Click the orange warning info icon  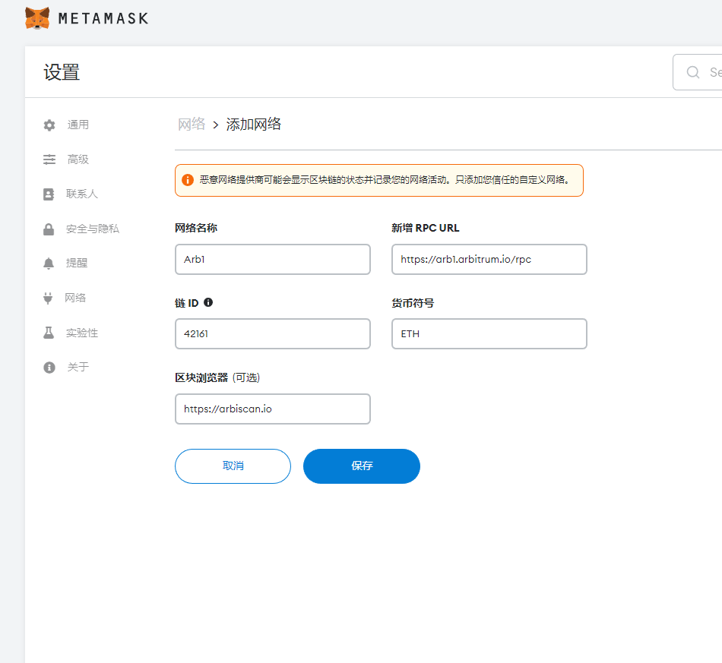click(x=188, y=180)
